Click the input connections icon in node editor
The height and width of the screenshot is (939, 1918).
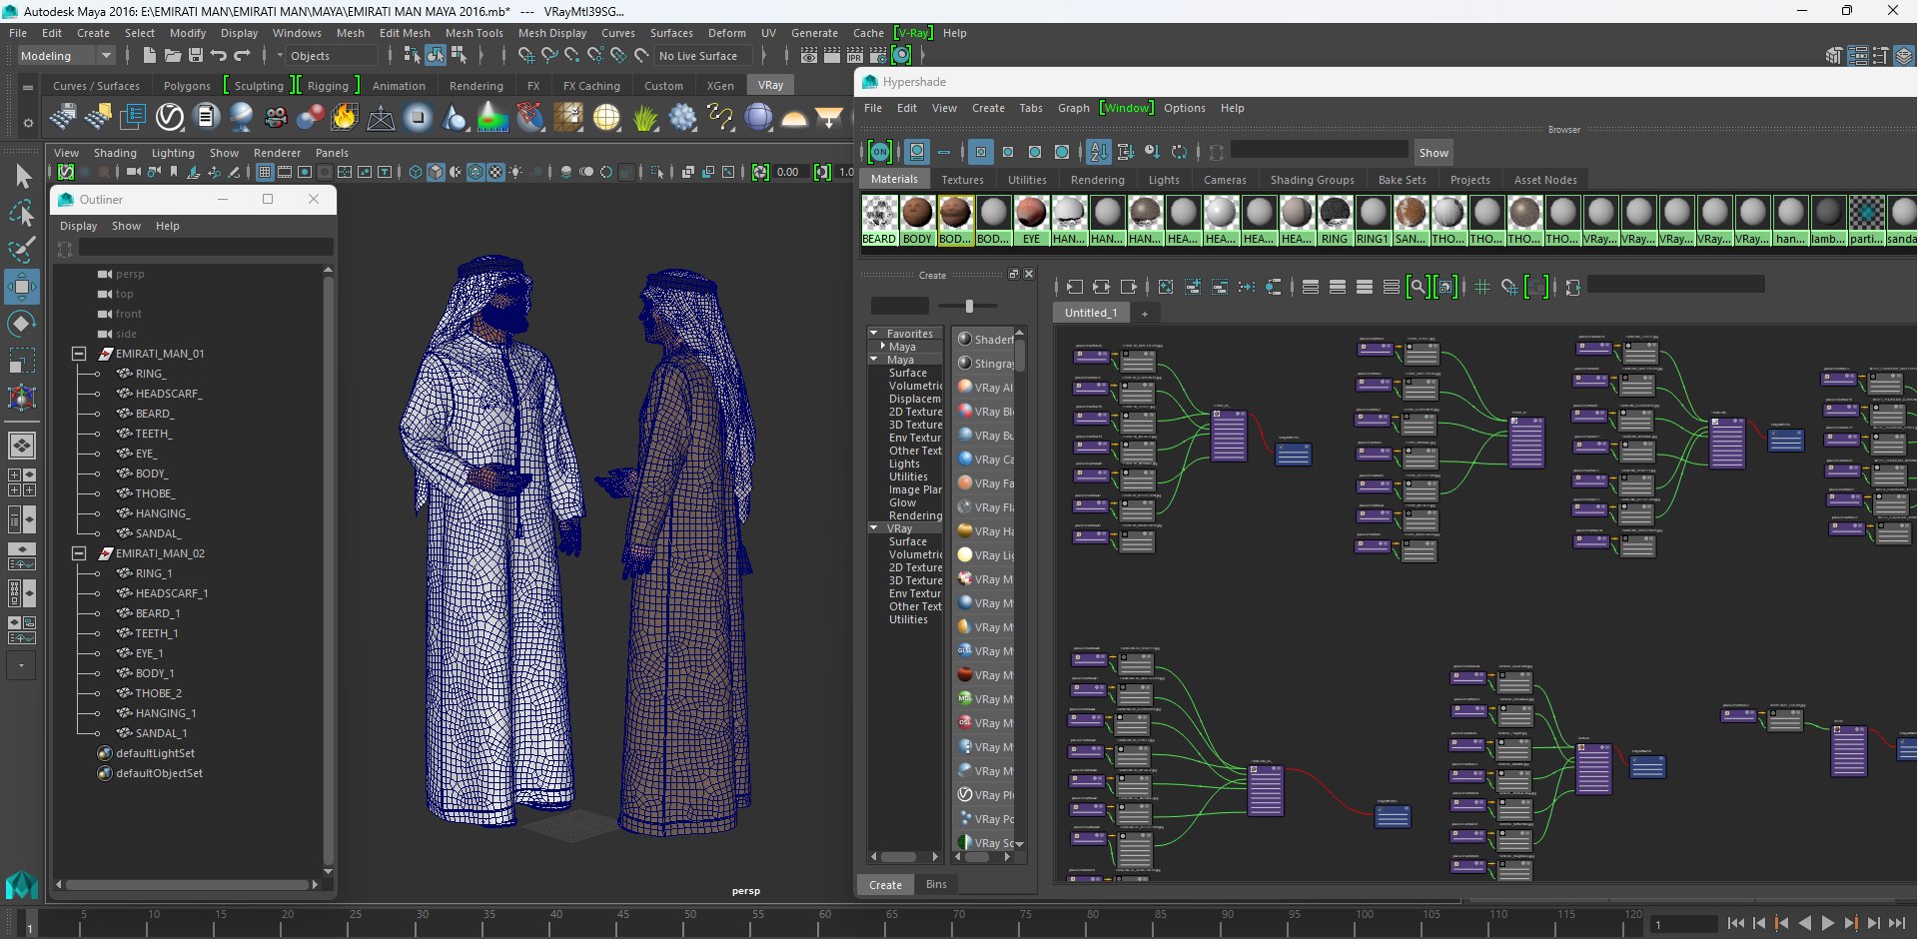(1075, 288)
